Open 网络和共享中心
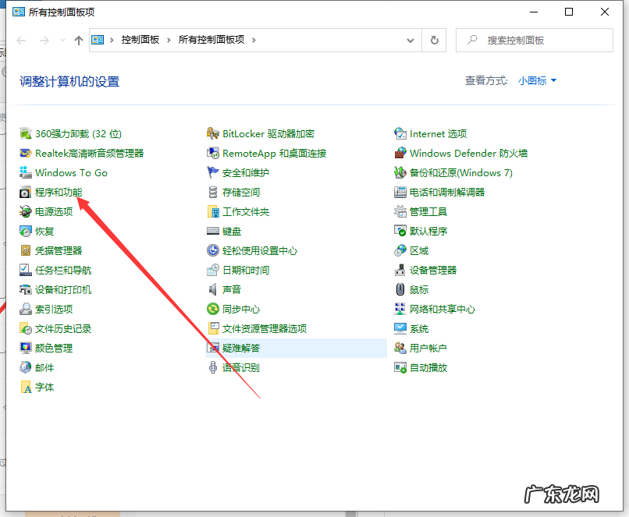The height and width of the screenshot is (517, 629). coord(442,309)
